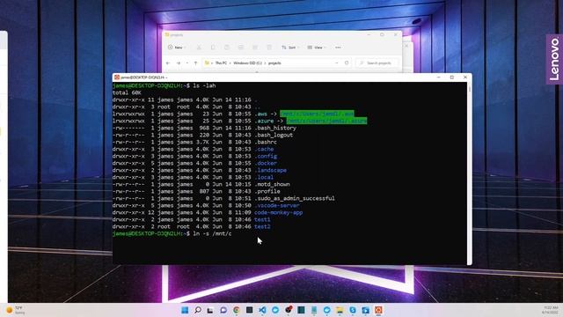Click the 'code-monkey-app' directory name

[x=278, y=212]
